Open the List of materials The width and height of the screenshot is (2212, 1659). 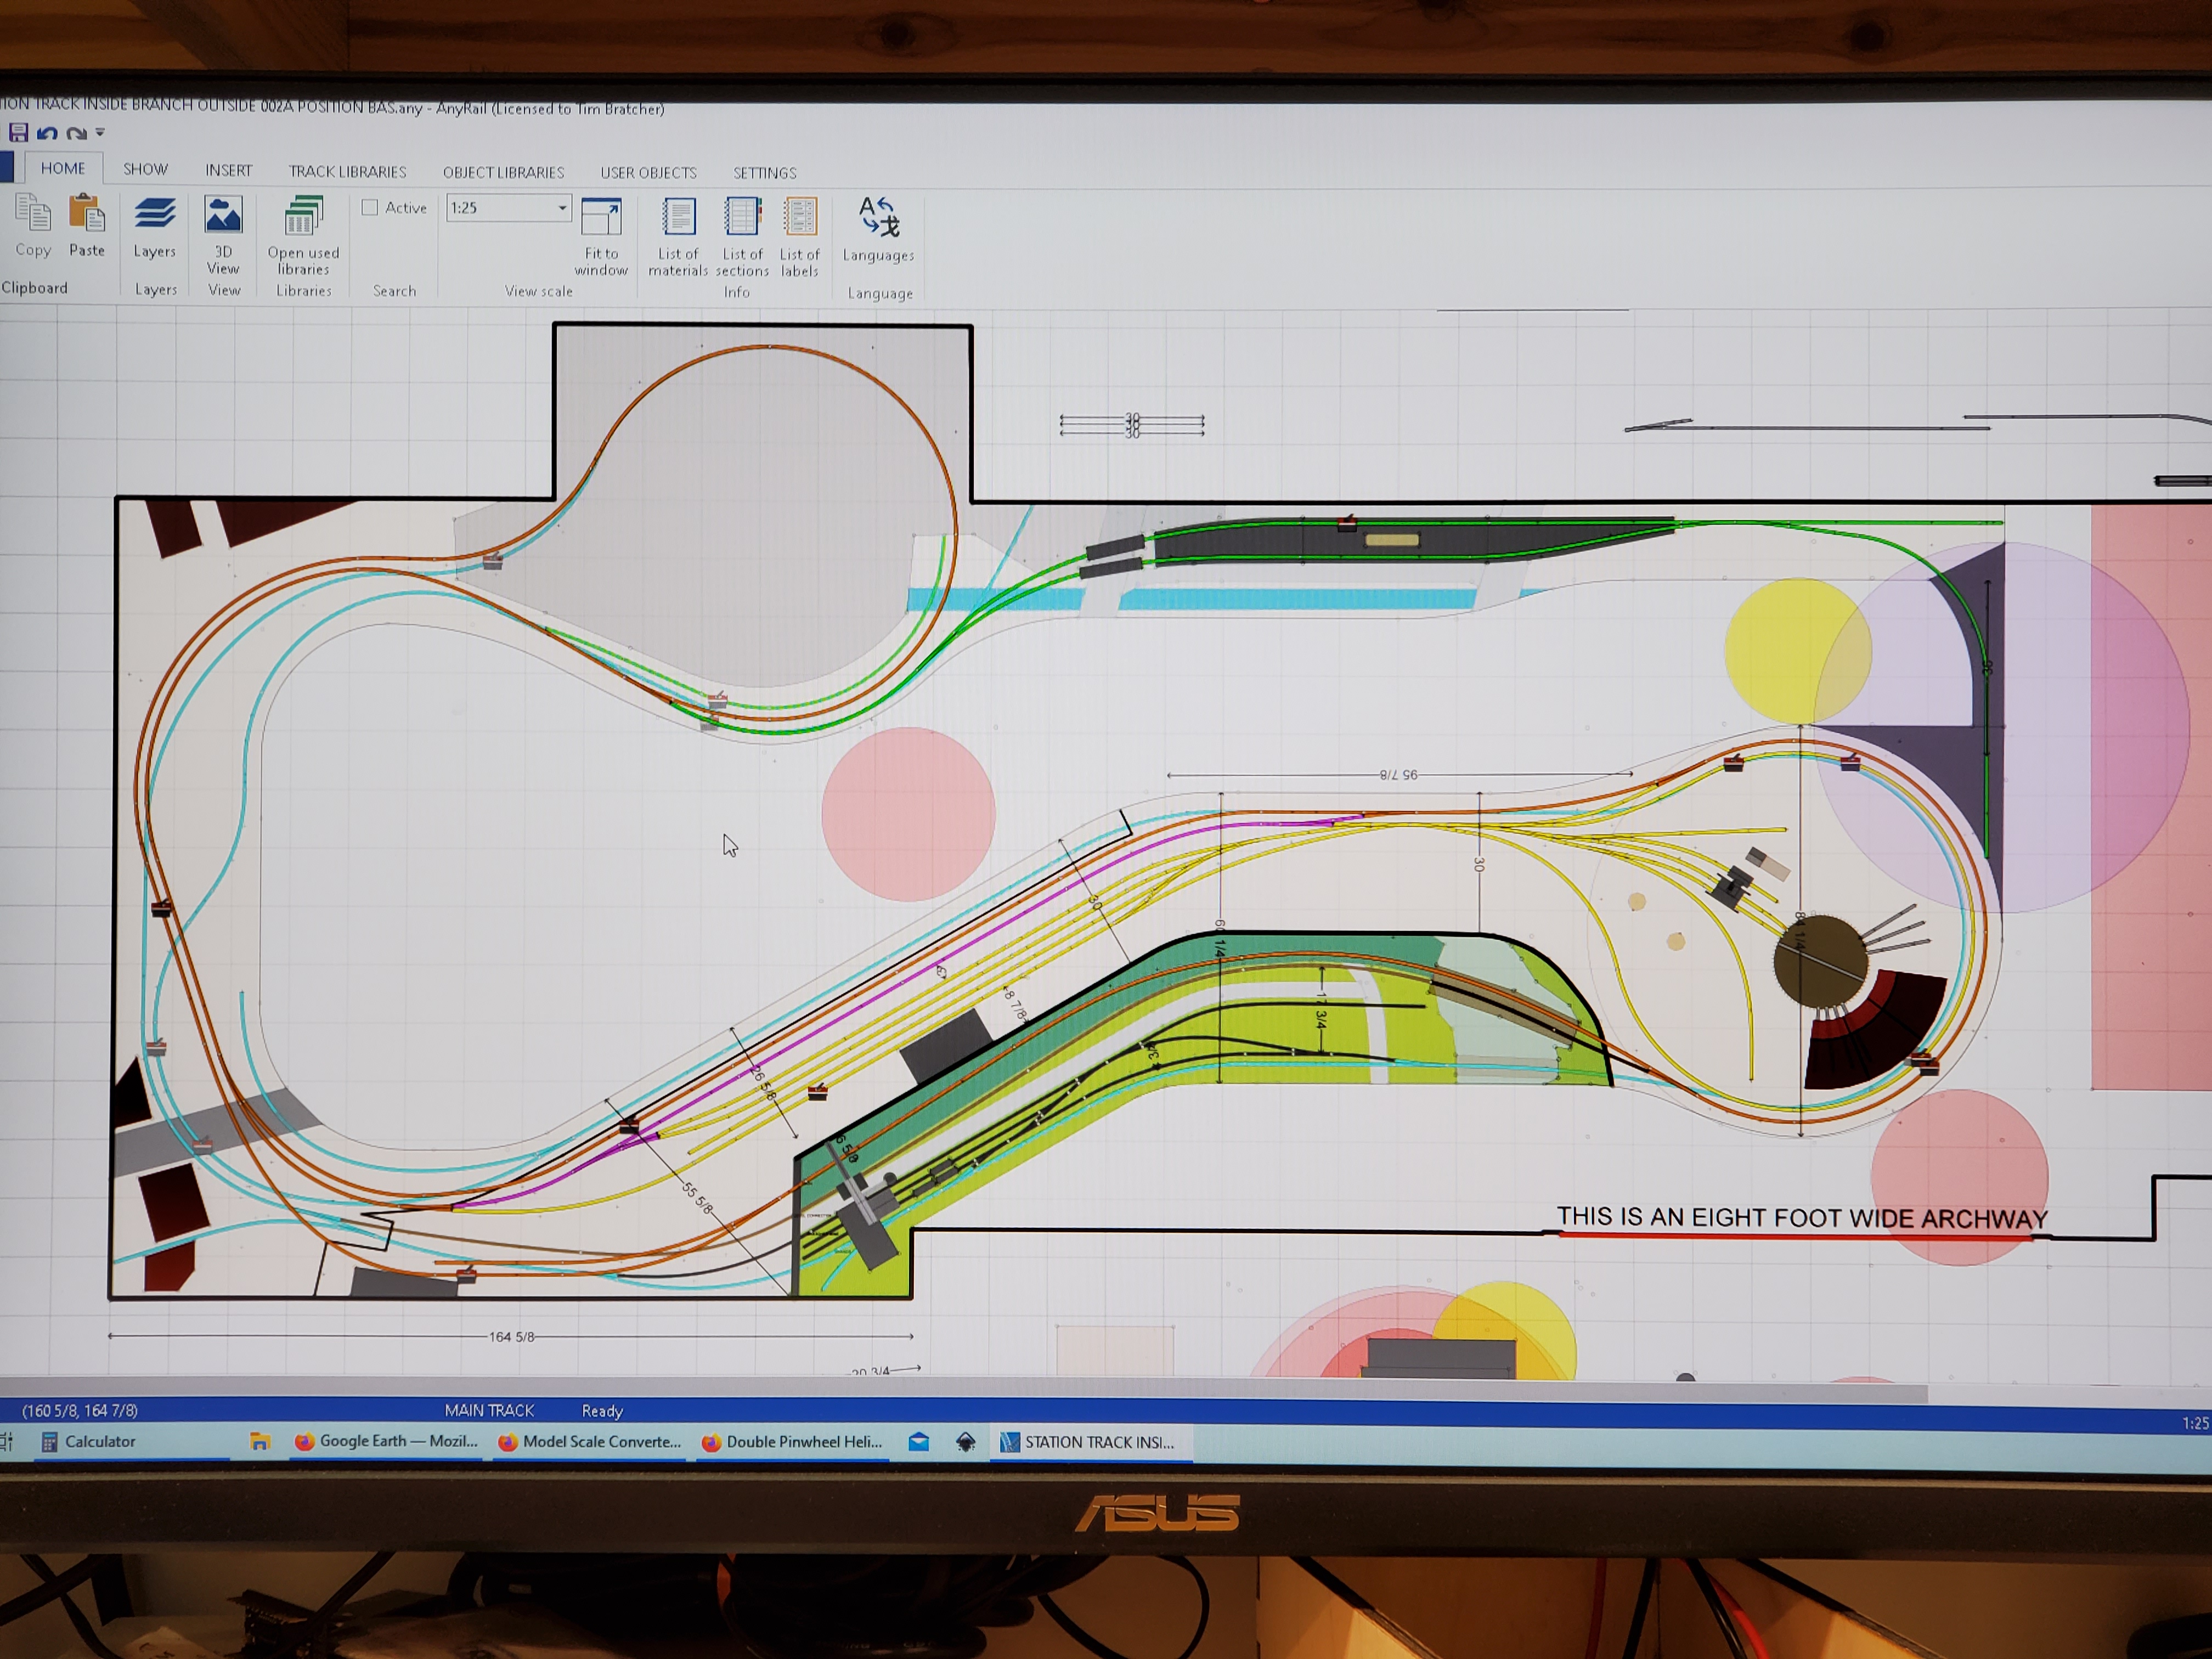point(678,238)
